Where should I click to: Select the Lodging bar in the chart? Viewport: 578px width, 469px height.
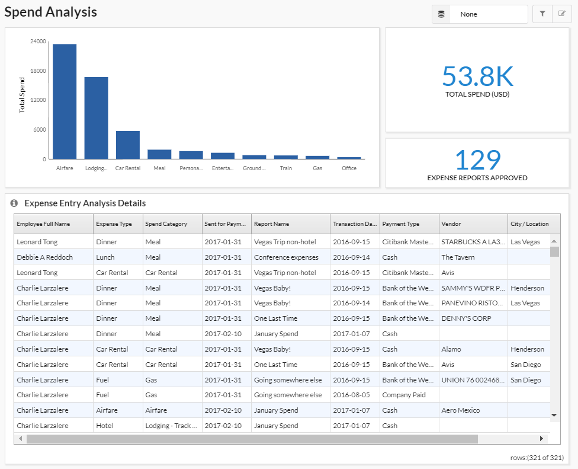click(x=96, y=119)
